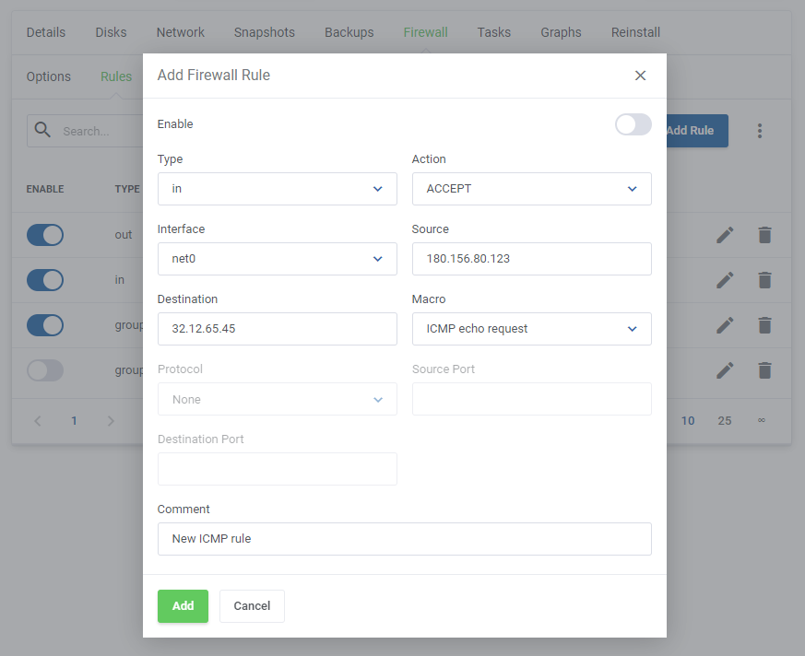Screen dimensions: 805x656
Task: Edit the disabled group rule via pencil icon
Action: (725, 370)
